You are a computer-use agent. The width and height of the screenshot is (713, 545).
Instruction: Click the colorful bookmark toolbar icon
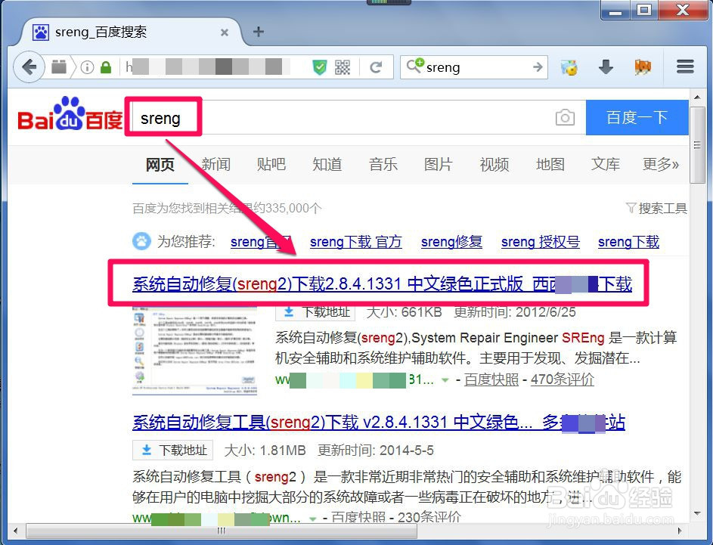click(569, 67)
